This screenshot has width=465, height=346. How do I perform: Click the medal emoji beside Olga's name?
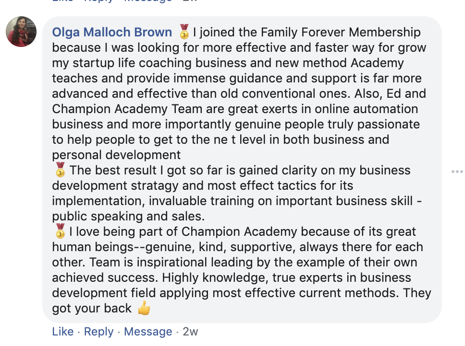pyautogui.click(x=184, y=32)
